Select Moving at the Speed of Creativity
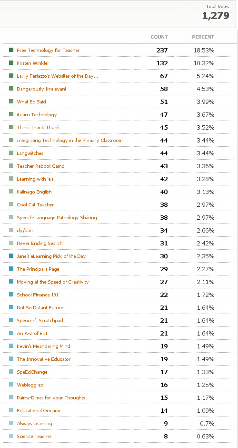This screenshot has width=238, height=448. click(53, 282)
